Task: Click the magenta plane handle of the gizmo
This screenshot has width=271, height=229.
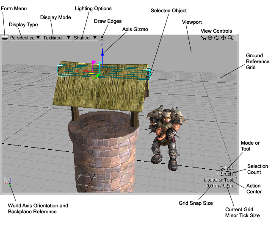Action: [x=94, y=62]
